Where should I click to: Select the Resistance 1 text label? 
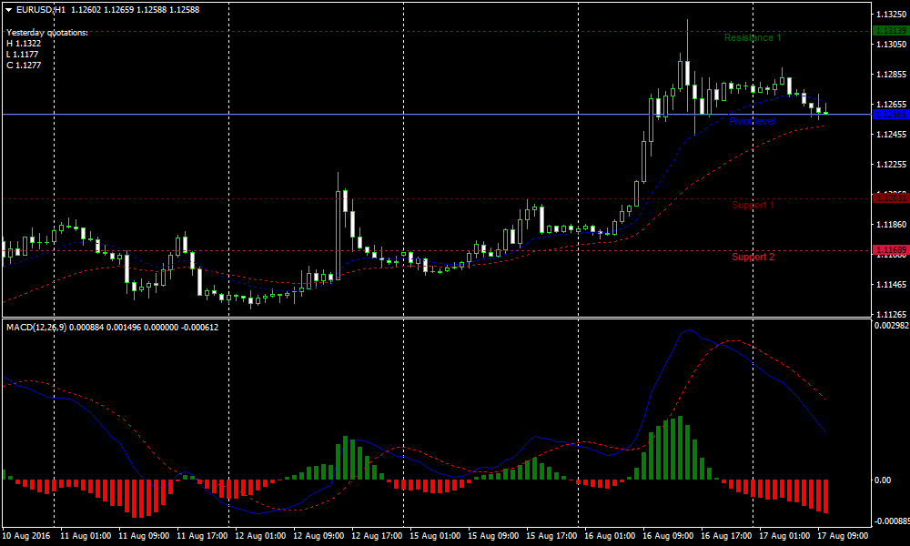(x=753, y=38)
